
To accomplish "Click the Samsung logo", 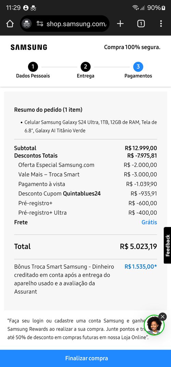I will coord(29,47).
